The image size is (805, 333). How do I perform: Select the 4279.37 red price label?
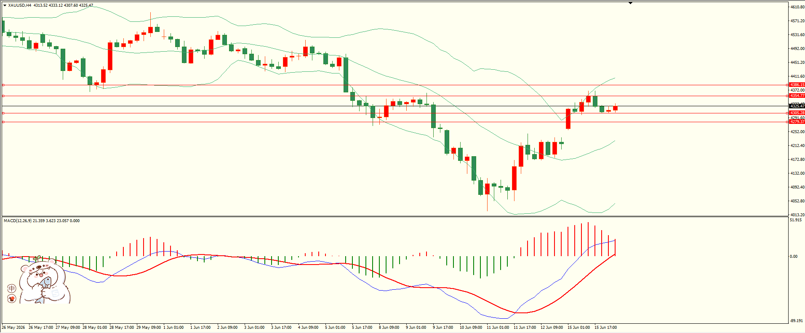(797, 122)
